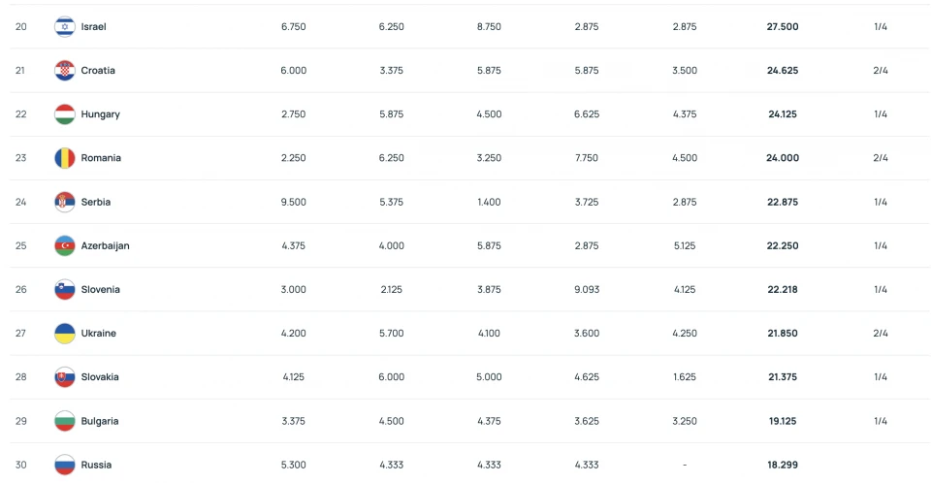
Task: Click the Slovakia flag icon
Action: 65,377
